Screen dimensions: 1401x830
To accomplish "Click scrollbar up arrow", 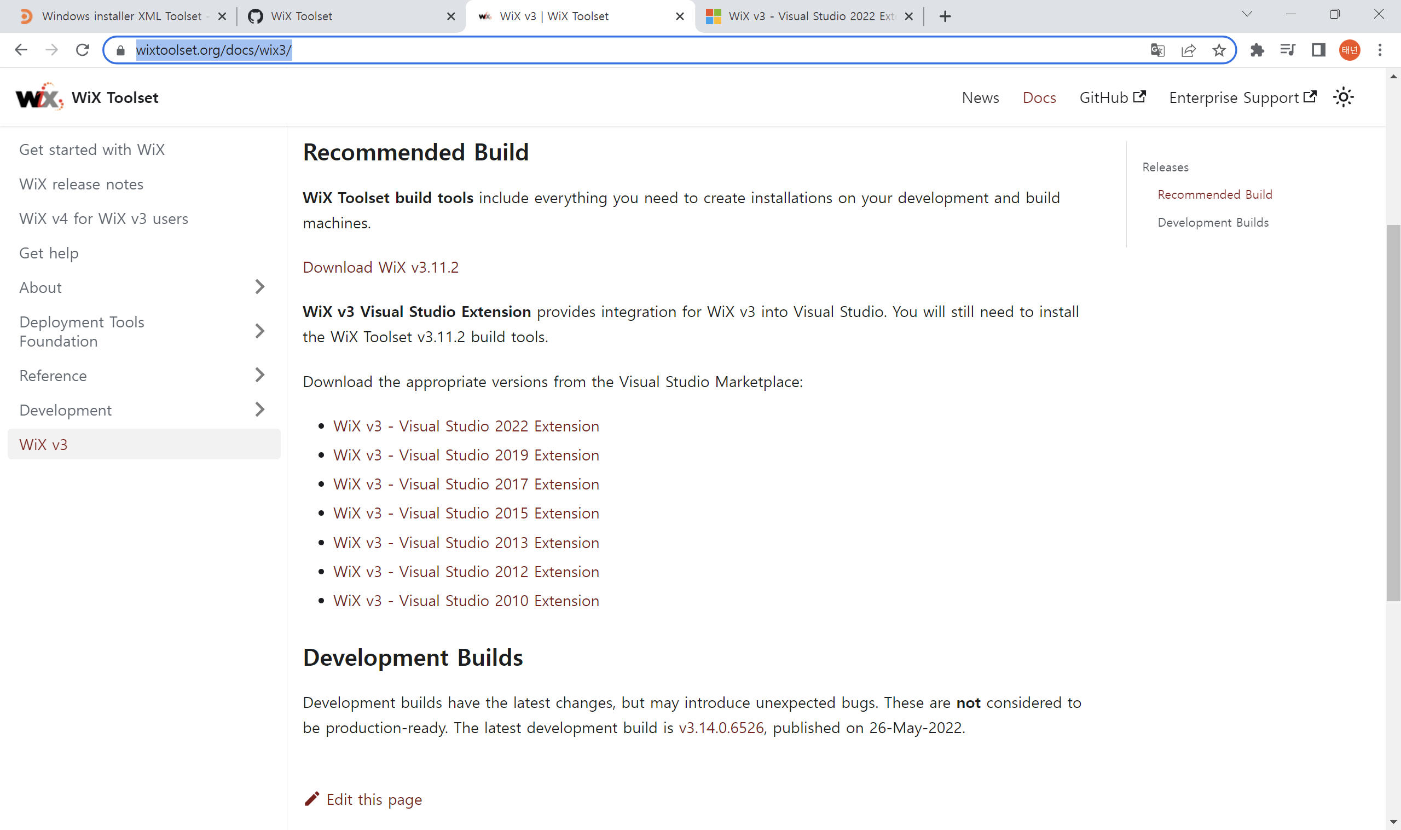I will click(x=1393, y=77).
